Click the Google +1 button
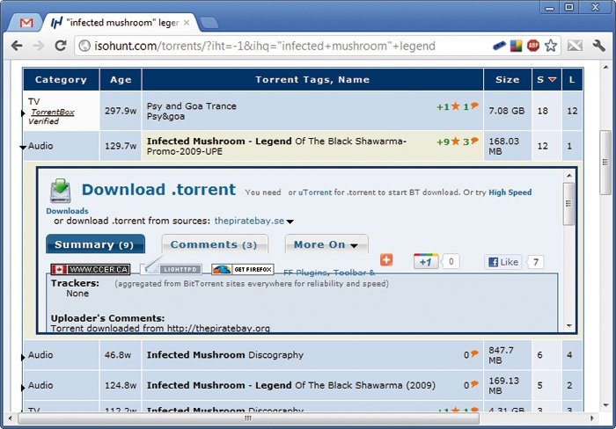The image size is (616, 429). [426, 261]
